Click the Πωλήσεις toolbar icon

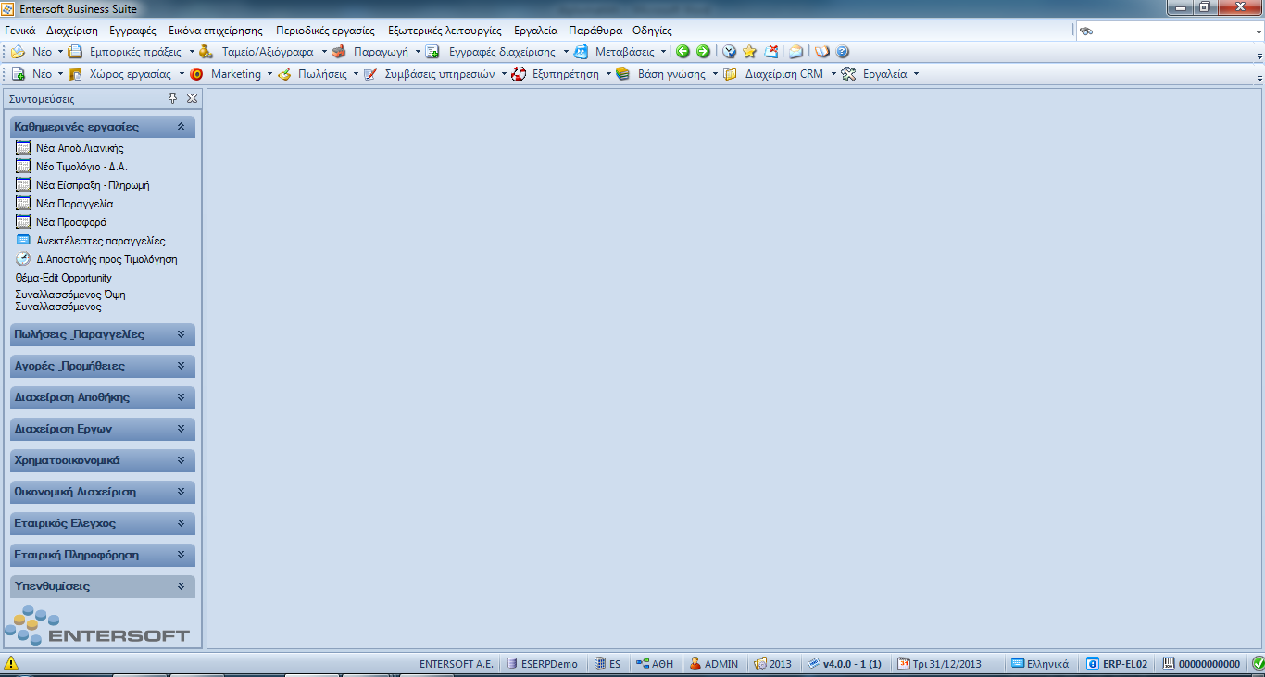(284, 74)
